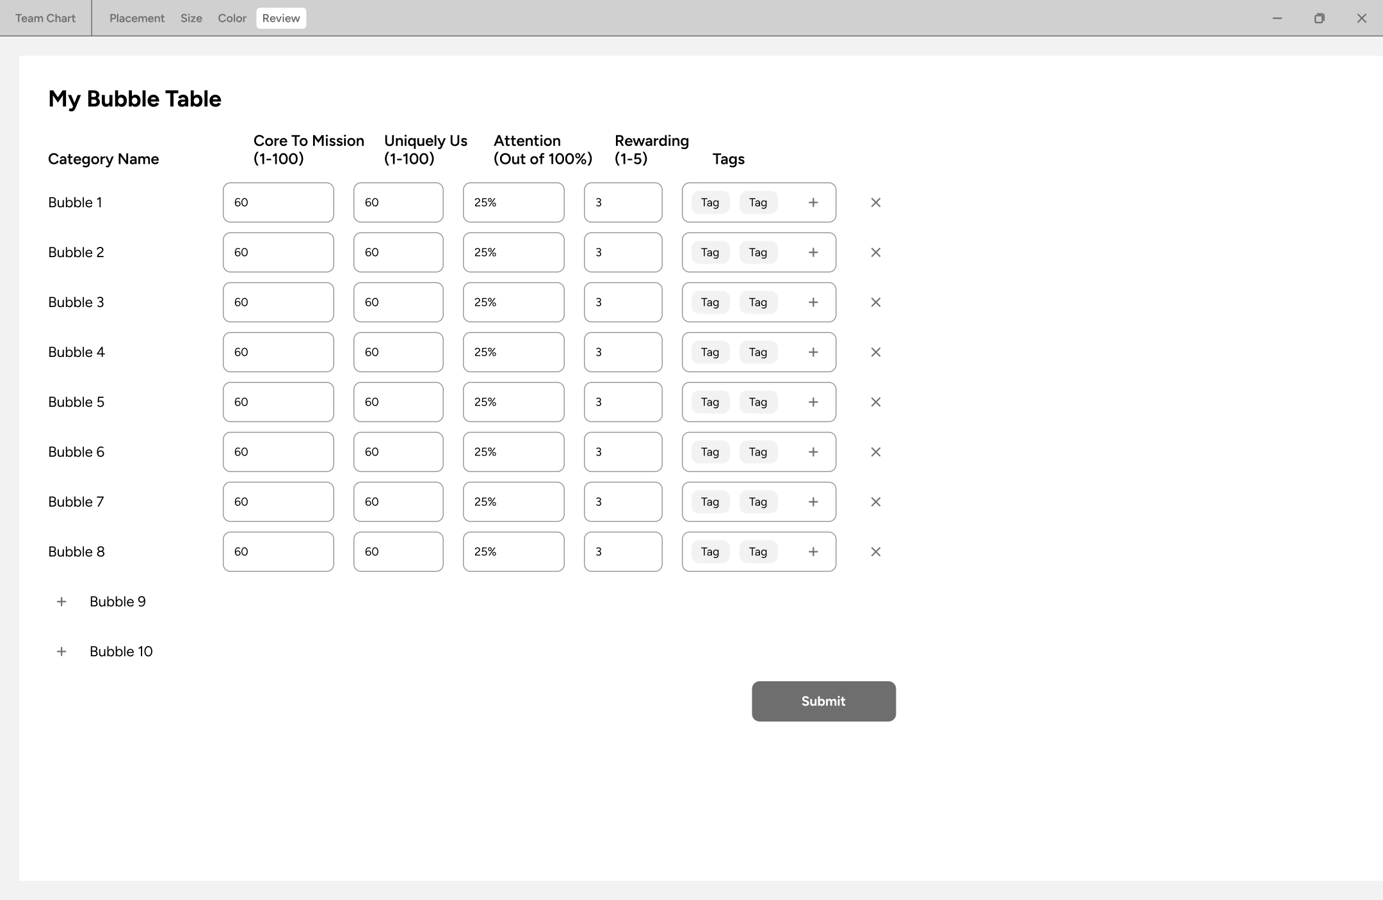Submit the bubble table
Screen dimensions: 1383x900
(823, 701)
